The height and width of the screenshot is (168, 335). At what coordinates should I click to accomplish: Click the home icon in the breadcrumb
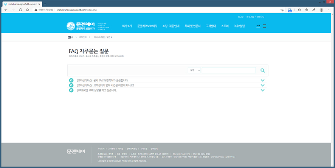[70, 37]
